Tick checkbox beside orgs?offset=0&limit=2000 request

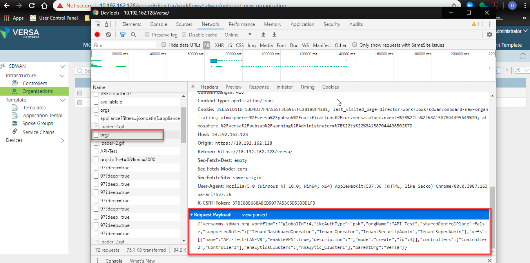[x=96, y=160]
